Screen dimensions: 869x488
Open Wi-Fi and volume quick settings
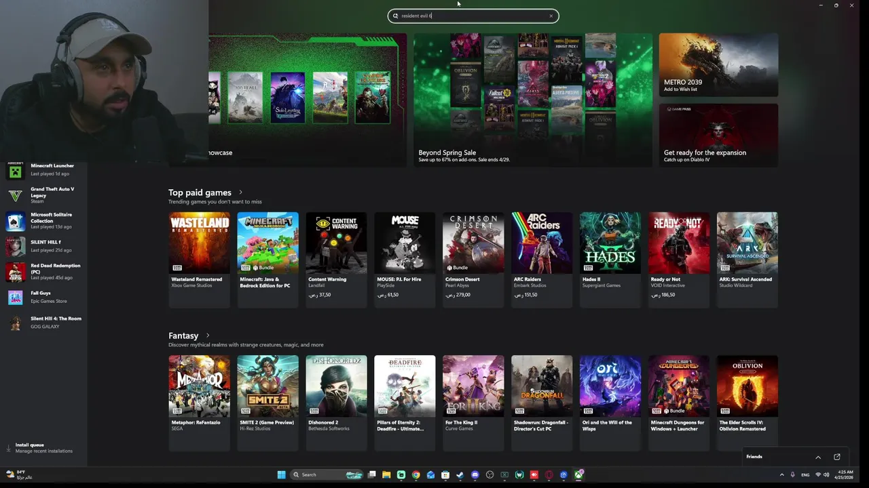tap(822, 474)
